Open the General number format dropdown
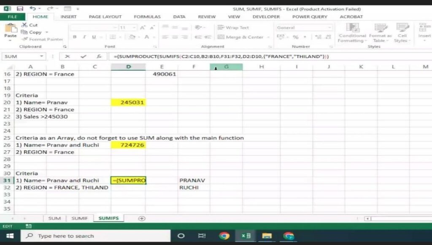Screen dimensions: 432x245 pyautogui.click(x=329, y=28)
